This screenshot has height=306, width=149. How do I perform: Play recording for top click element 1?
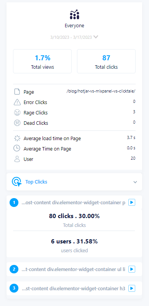point(132,203)
